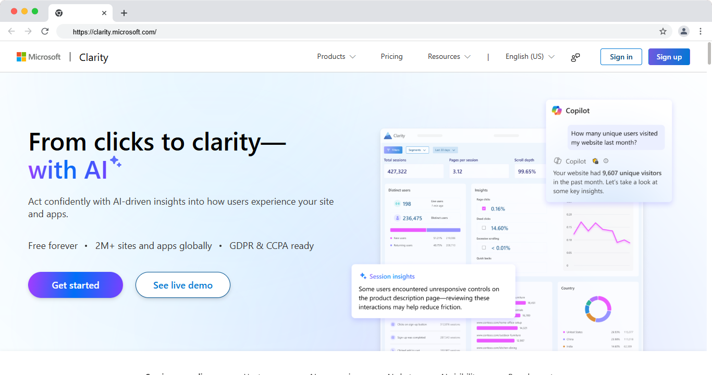Check the Dead clicks checkbox

point(484,228)
